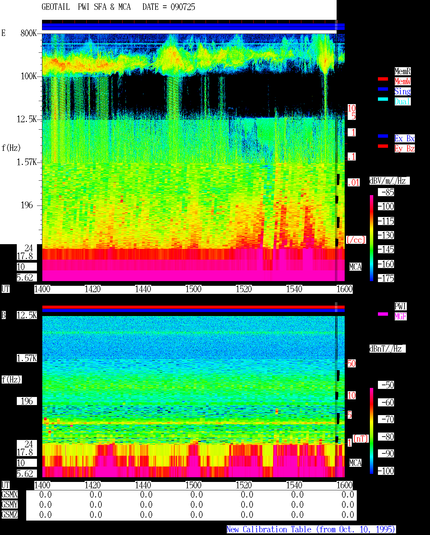Screen dimensions: 430x535
Task: Open the New Calibration Table link
Action: point(311,530)
